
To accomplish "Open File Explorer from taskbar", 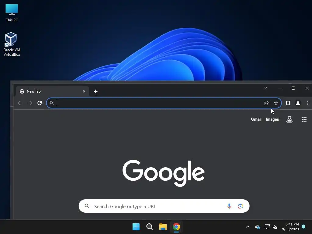I will (x=163, y=227).
